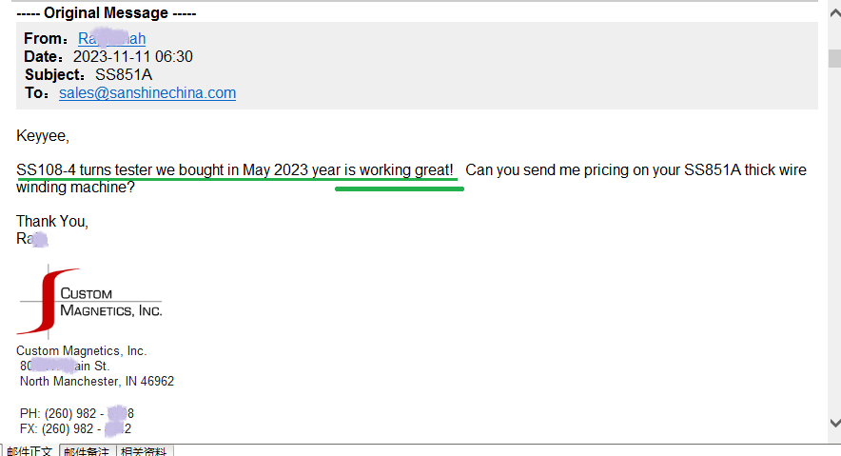Click the green-underlined SS108-4 turns tester sentence
This screenshot has width=841, height=456.
pyautogui.click(x=235, y=170)
